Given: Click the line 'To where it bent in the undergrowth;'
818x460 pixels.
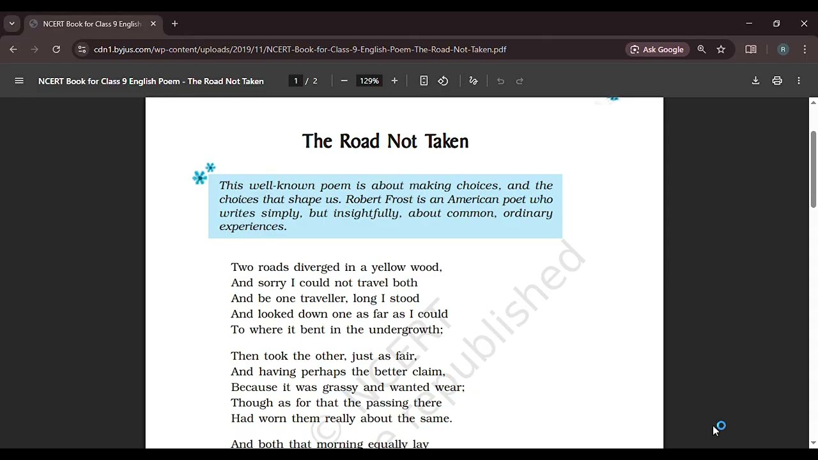Looking at the screenshot, I should [337, 330].
